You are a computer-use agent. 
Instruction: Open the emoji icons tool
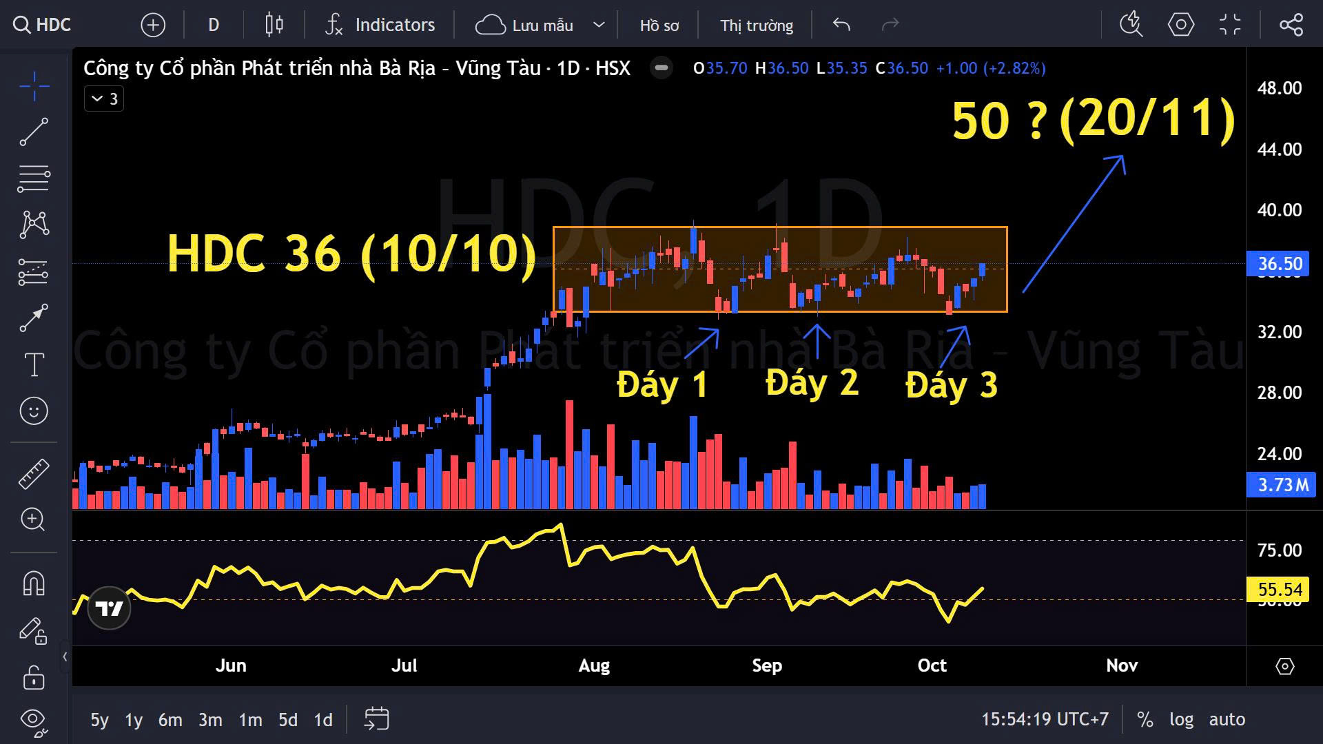(x=34, y=411)
